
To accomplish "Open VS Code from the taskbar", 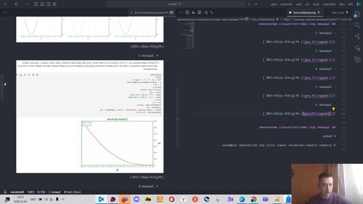I will coord(101,199).
